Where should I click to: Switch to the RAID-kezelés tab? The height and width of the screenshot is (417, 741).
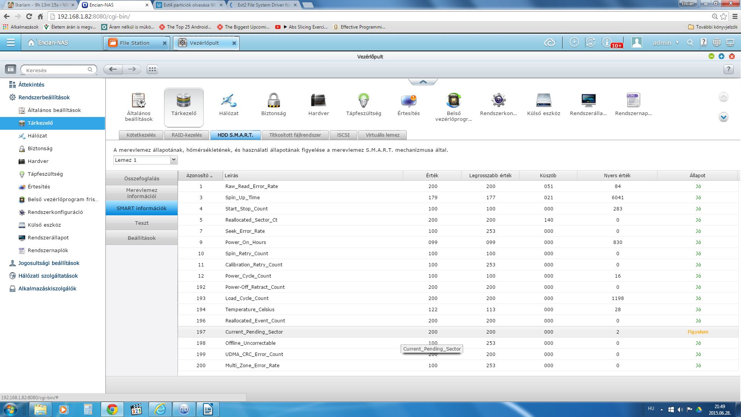(x=187, y=135)
